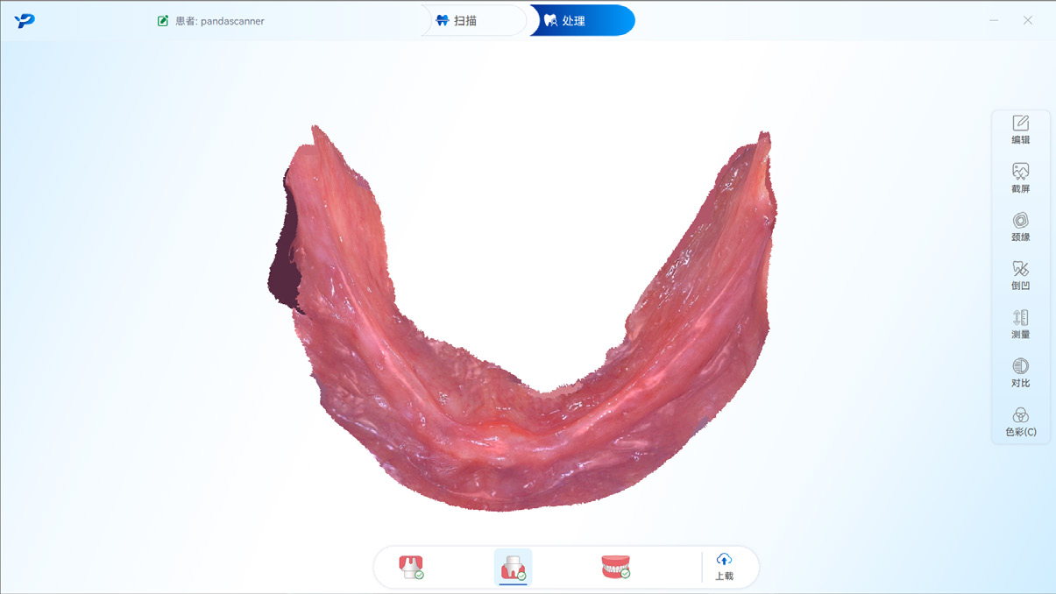Activate the 倒凹 undercut tool
The width and height of the screenshot is (1056, 594).
pos(1020,275)
